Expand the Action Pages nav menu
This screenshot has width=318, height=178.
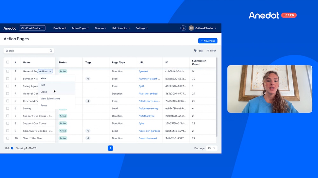point(80,28)
